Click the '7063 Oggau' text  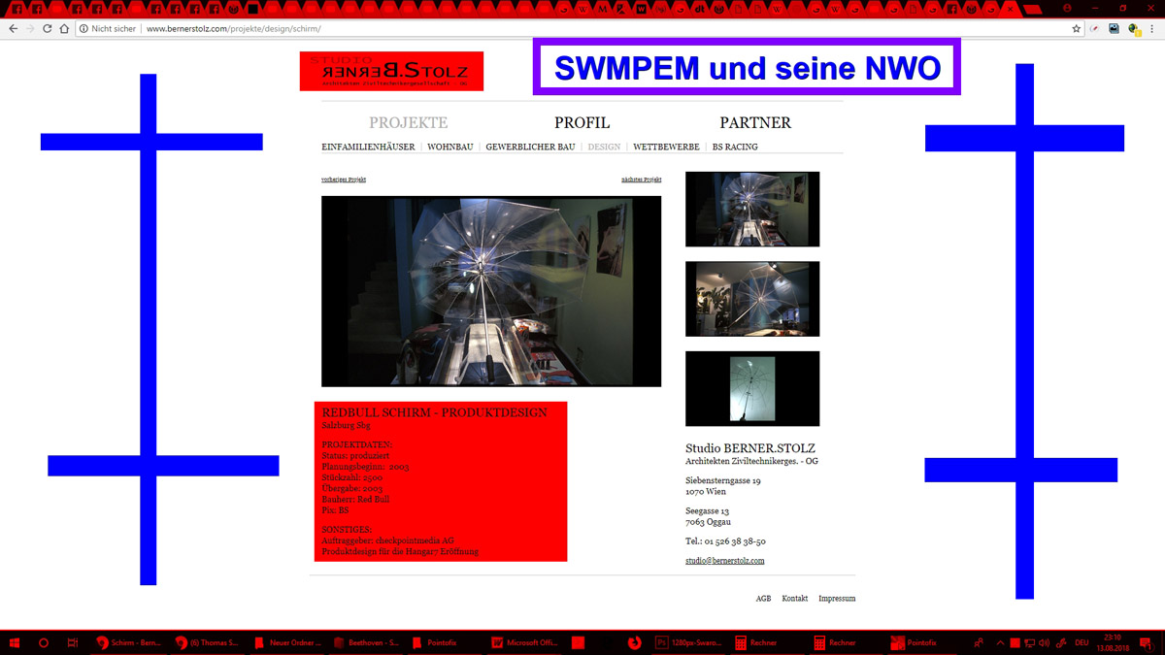710,522
